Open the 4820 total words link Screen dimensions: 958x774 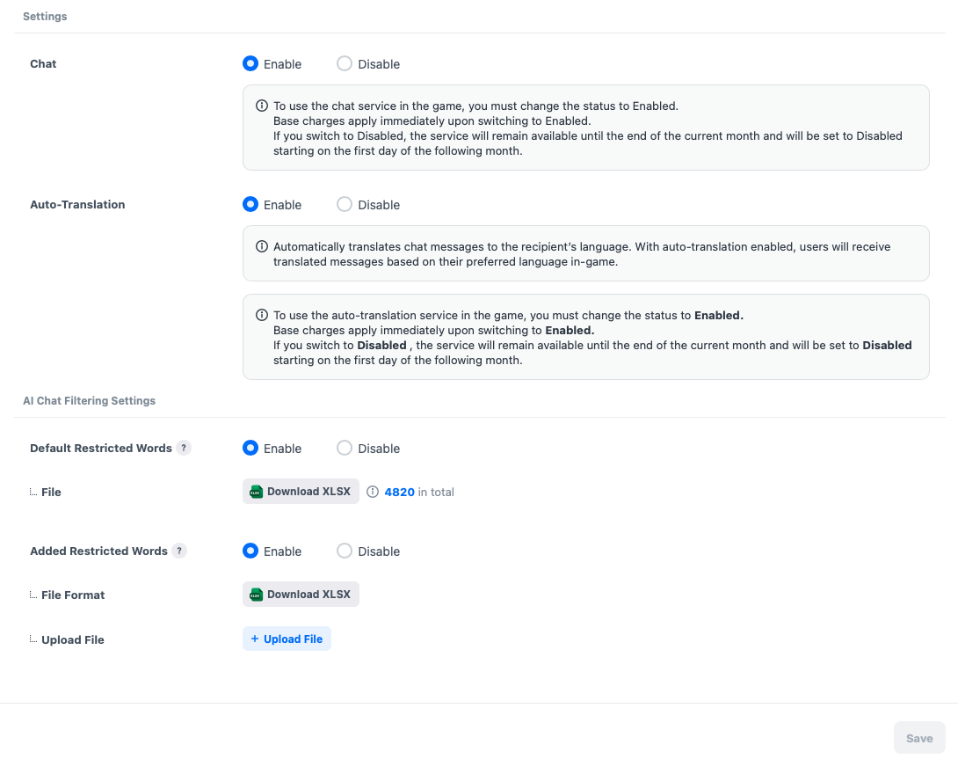399,493
